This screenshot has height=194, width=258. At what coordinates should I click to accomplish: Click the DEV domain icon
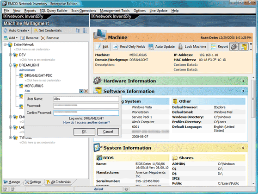[15, 55]
